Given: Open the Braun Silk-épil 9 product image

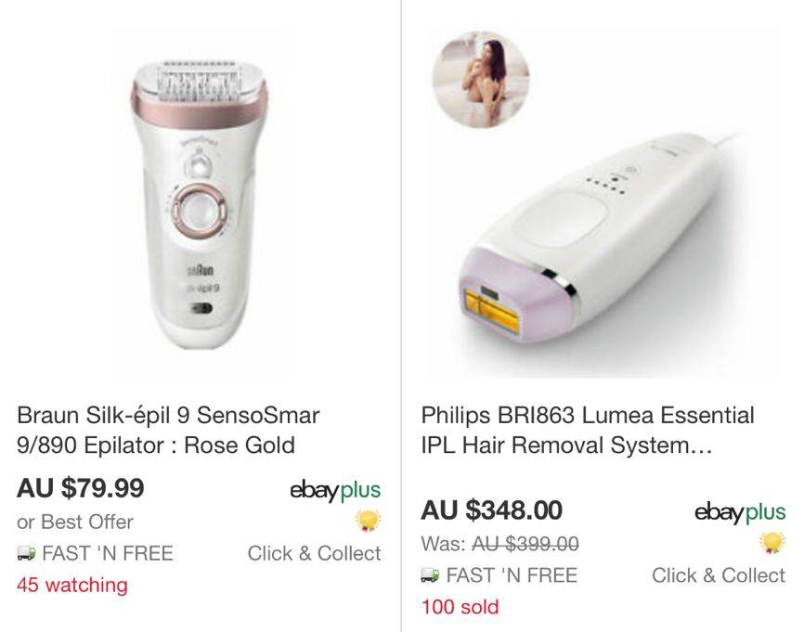Looking at the screenshot, I should pos(200,202).
